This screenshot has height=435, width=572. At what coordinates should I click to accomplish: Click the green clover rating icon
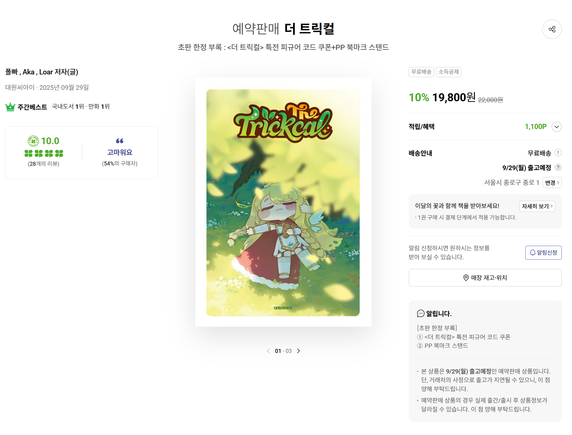[x=33, y=141]
